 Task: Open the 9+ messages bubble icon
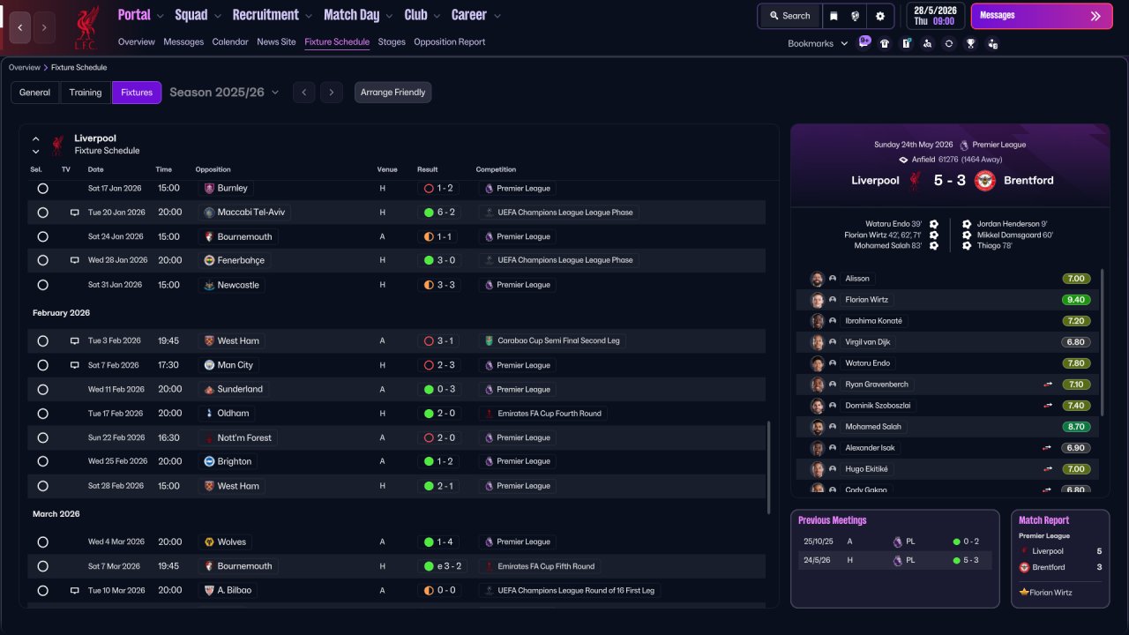[x=864, y=42]
